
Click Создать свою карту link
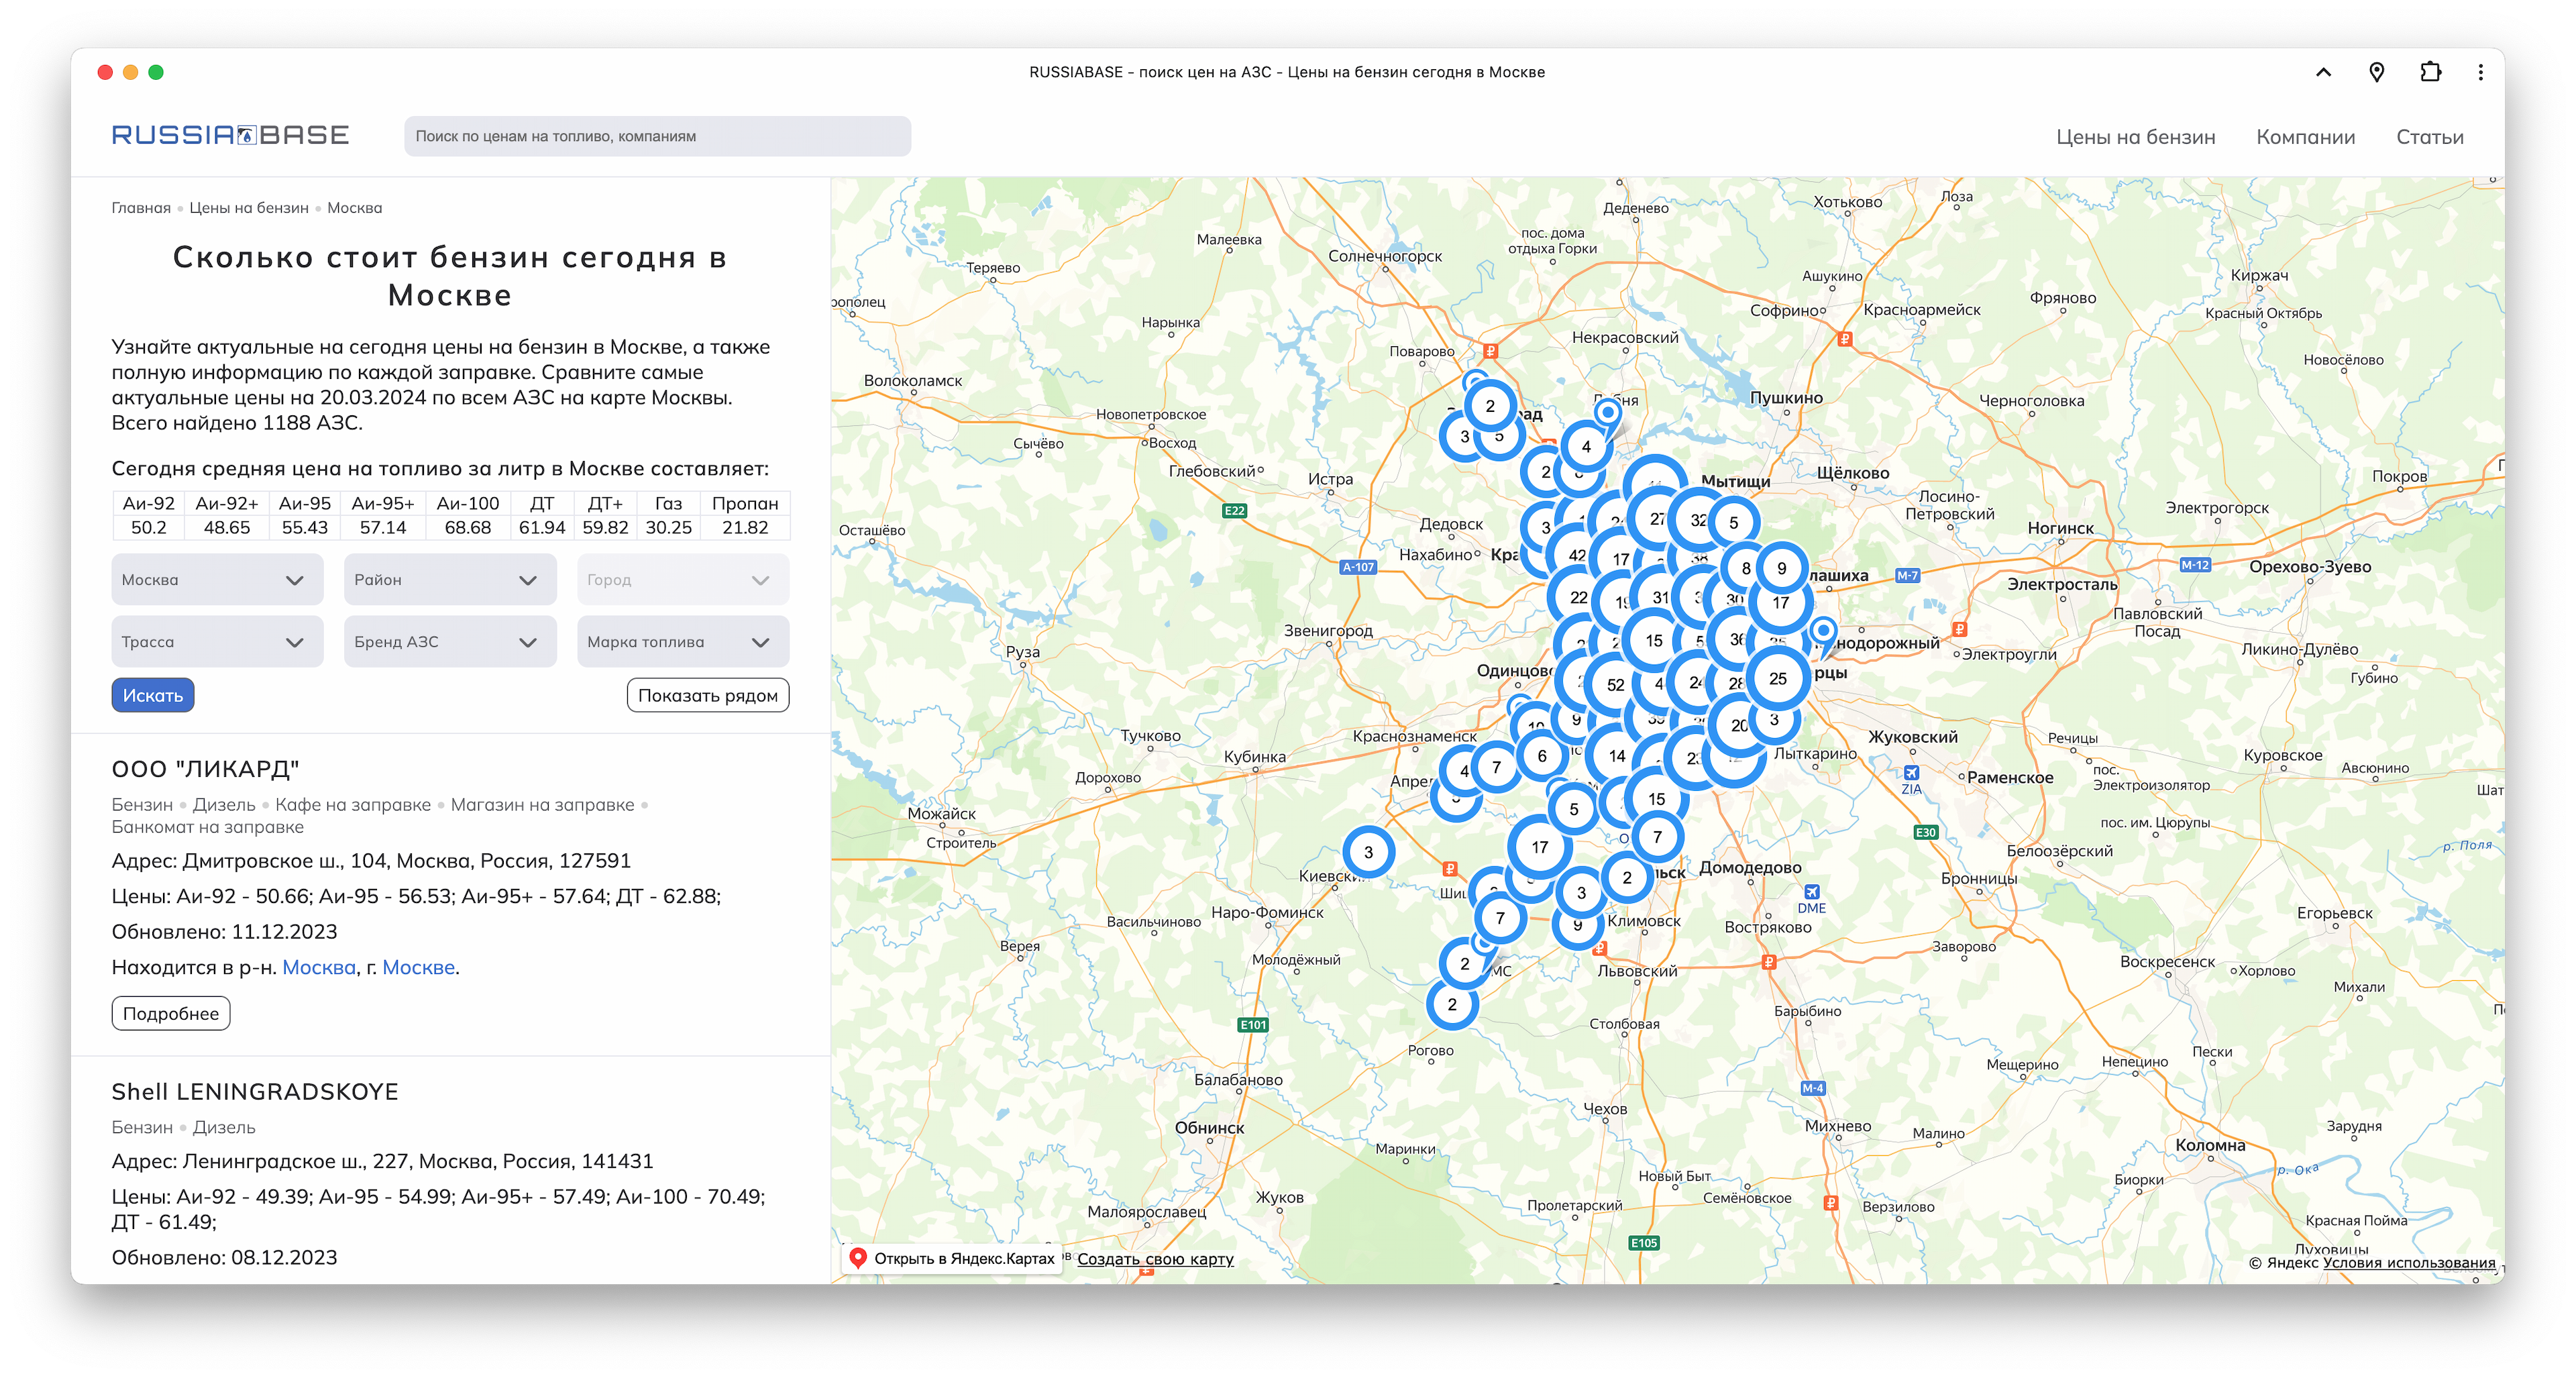1155,1259
